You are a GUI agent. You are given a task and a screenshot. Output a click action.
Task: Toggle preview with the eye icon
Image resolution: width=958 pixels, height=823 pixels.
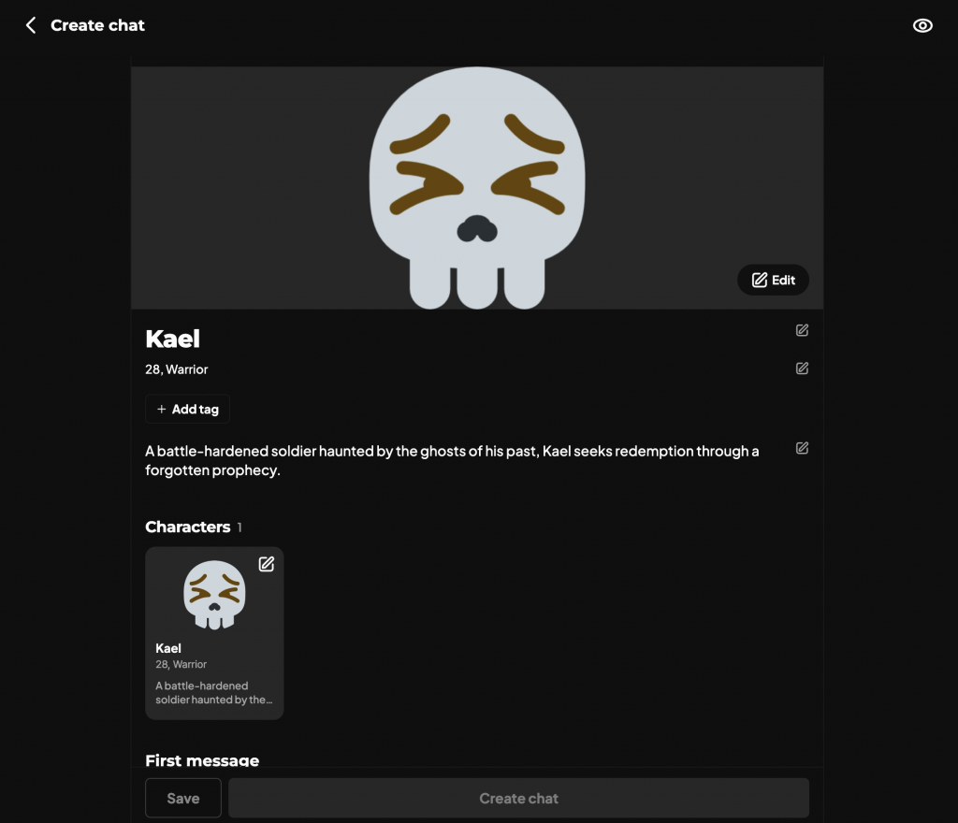click(922, 25)
